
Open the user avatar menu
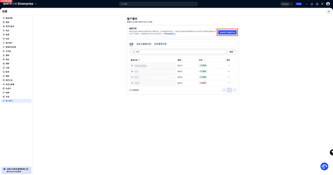pyautogui.click(x=328, y=4)
